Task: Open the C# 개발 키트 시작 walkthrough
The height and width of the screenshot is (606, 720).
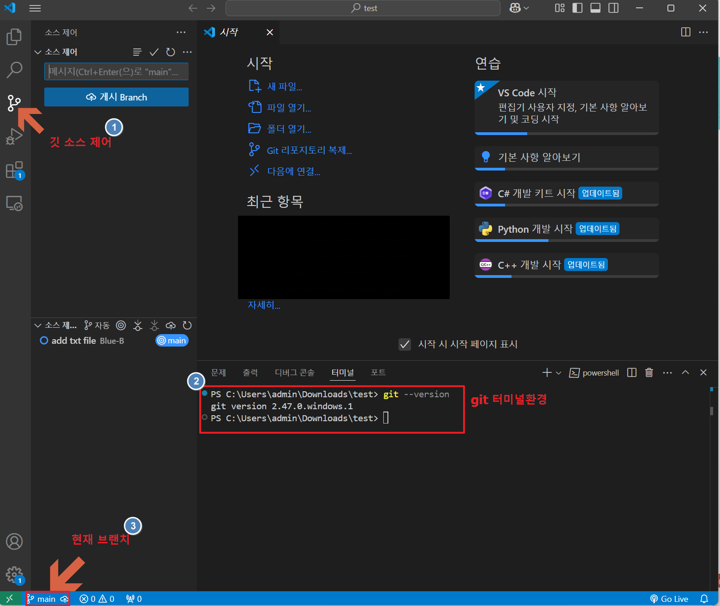Action: point(567,194)
